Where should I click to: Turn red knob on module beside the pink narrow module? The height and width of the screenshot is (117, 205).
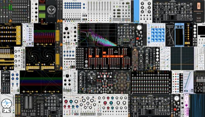click(175, 109)
